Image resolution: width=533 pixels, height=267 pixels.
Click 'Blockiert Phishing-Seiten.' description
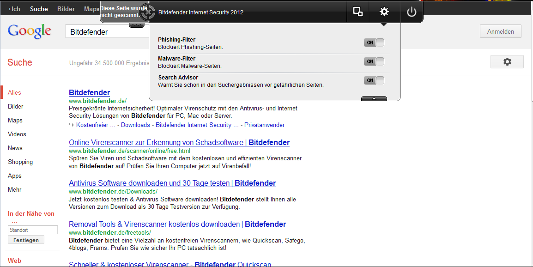pyautogui.click(x=190, y=47)
